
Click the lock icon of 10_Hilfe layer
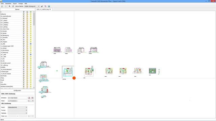[27, 44]
